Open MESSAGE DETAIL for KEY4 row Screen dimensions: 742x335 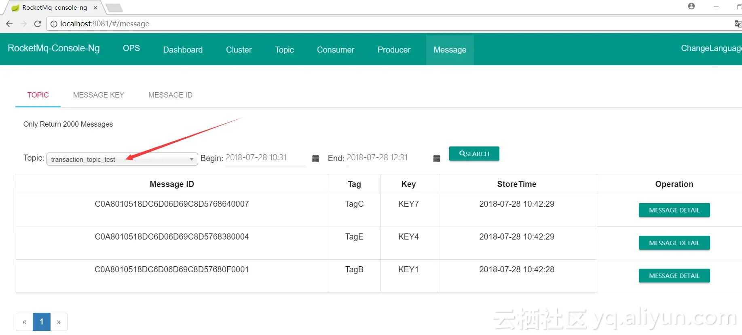click(x=674, y=243)
